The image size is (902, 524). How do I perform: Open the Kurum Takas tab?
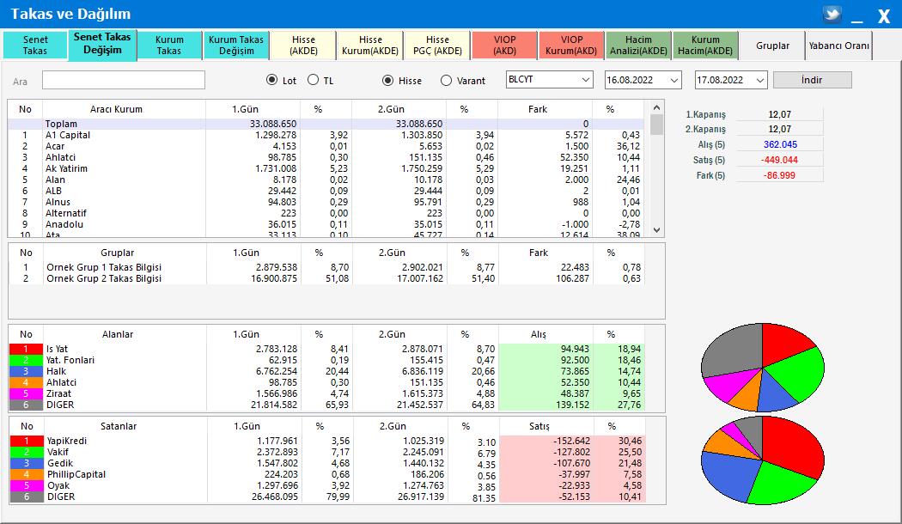coord(169,45)
